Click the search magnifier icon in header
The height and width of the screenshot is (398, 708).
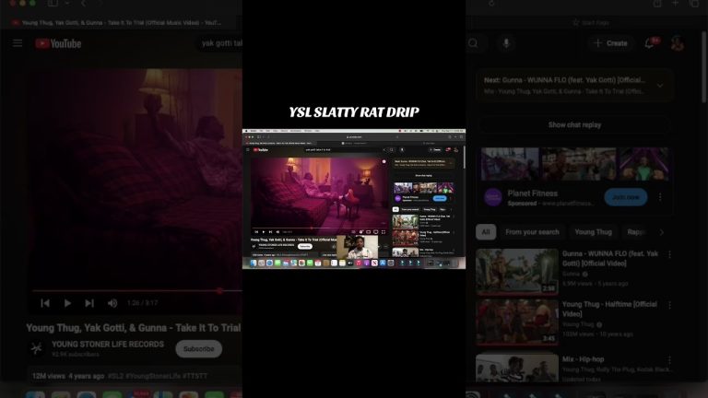pyautogui.click(x=473, y=43)
